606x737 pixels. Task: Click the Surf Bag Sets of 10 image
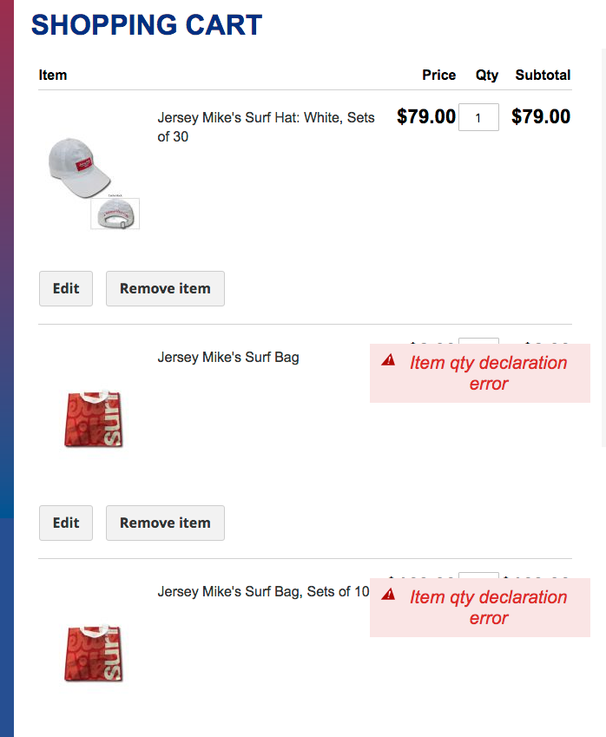click(x=94, y=652)
